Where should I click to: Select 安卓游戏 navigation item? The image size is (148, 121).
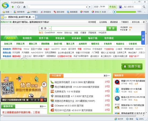click(76, 38)
